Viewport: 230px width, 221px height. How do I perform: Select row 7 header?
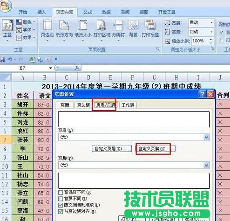[6, 140]
